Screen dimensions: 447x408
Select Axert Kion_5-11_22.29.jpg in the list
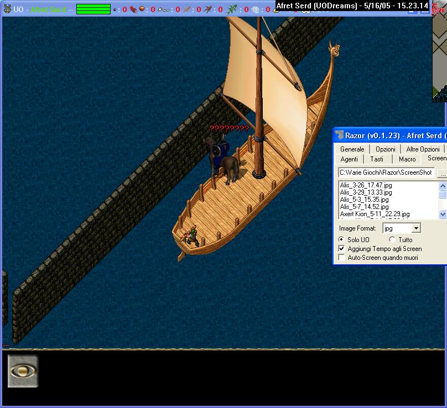tap(375, 214)
